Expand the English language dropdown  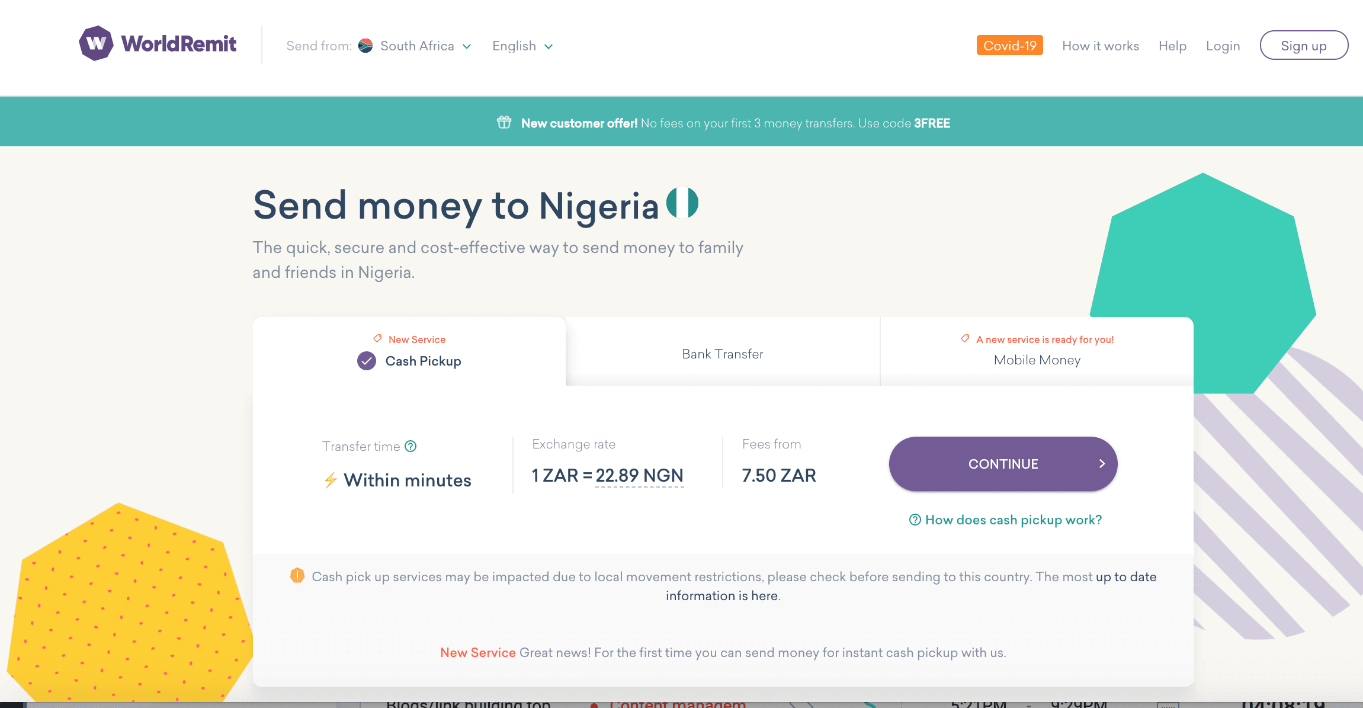(x=522, y=46)
